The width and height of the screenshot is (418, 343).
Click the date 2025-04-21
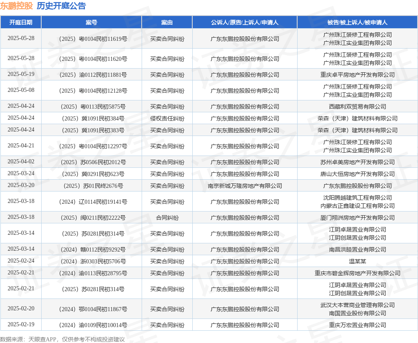[21, 146]
